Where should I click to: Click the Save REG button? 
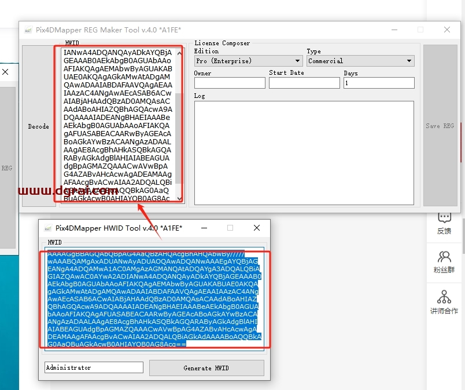(x=440, y=126)
